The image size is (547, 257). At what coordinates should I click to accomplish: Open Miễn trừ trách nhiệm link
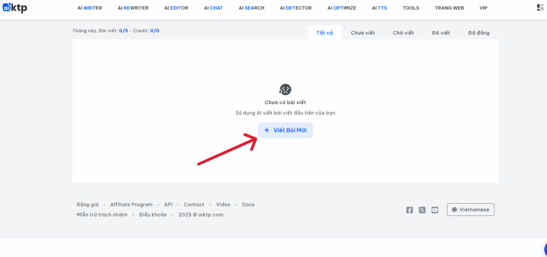102,214
